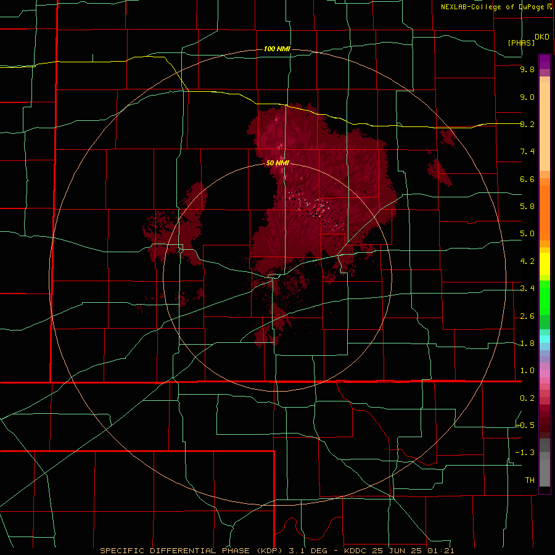Click the [PHAS] legend label
Viewport: 555px width, 555px height.
coord(521,43)
